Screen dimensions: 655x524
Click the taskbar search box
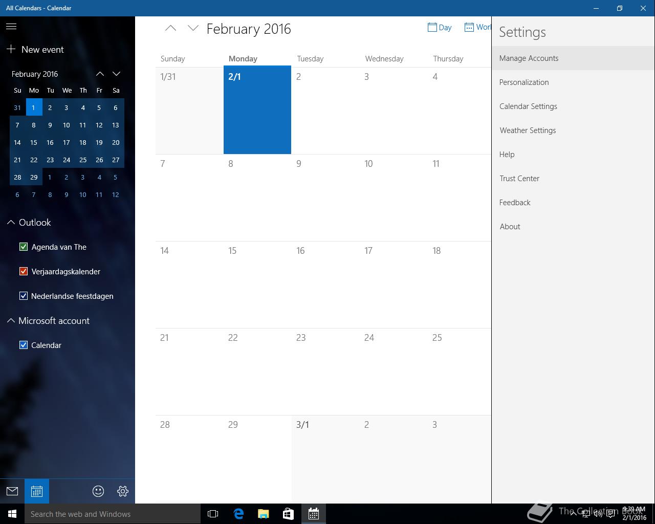[x=113, y=514]
